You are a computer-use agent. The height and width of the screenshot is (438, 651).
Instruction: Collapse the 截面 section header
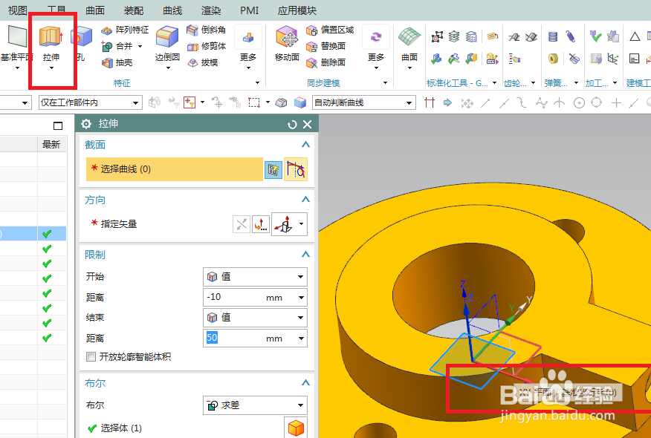pos(305,144)
